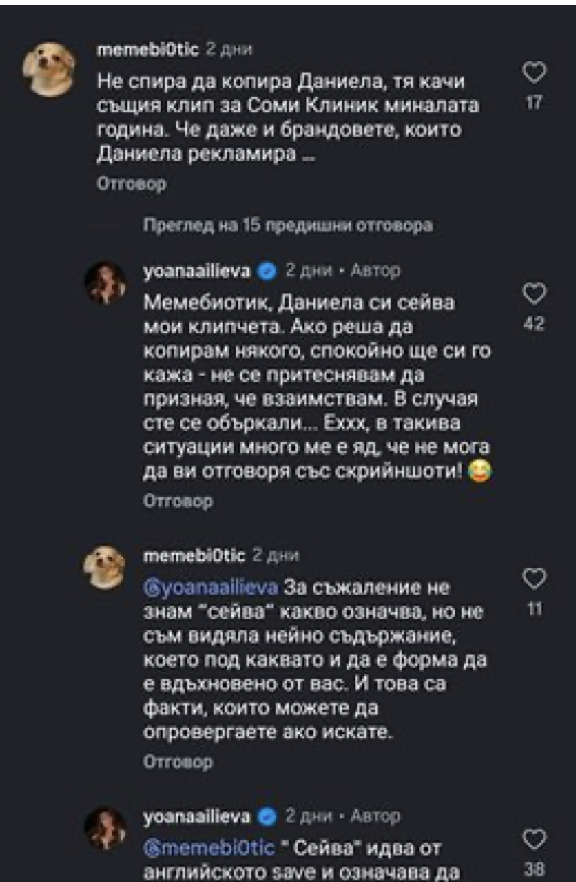Open yoanaailieva username on first reply

click(x=197, y=272)
